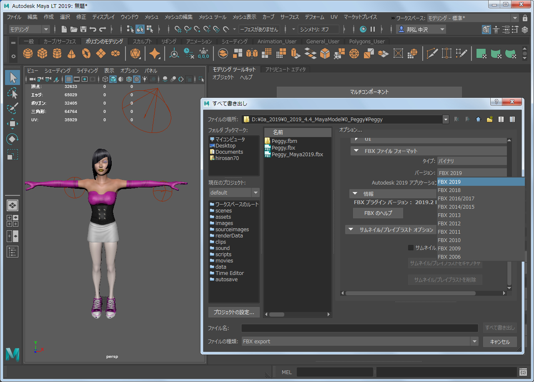
Task: Collapse the サムネイル/プレイブラスト オプション section
Action: tap(351, 230)
